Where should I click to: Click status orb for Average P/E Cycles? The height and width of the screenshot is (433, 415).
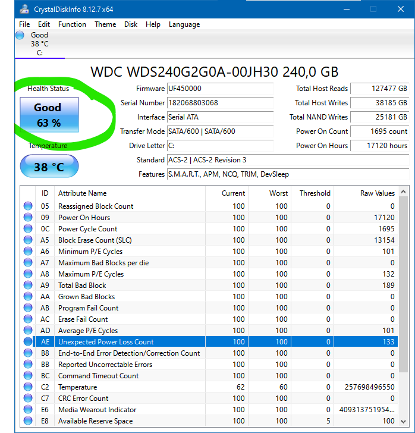28,330
